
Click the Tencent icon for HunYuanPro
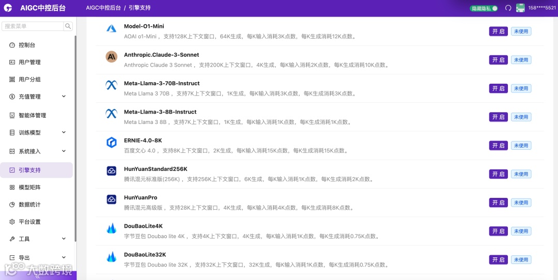[112, 199]
